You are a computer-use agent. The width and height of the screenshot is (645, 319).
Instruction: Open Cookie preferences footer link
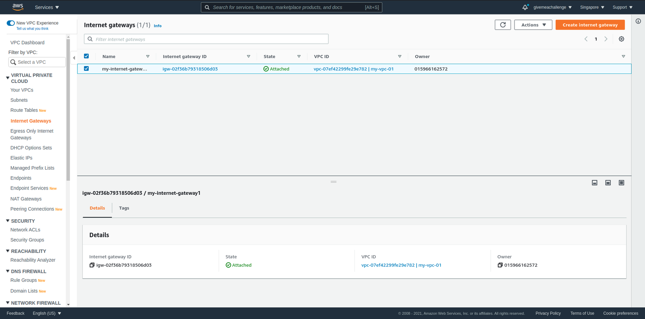[620, 313]
